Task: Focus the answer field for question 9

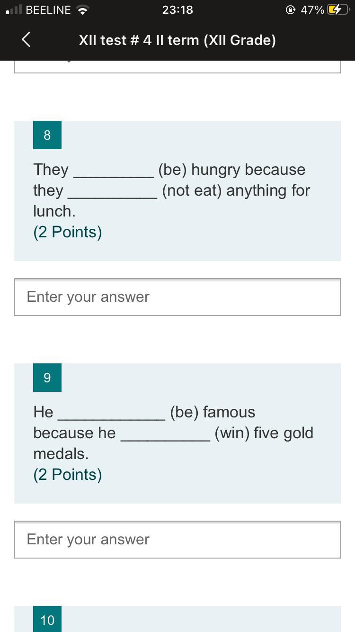Action: point(177,540)
